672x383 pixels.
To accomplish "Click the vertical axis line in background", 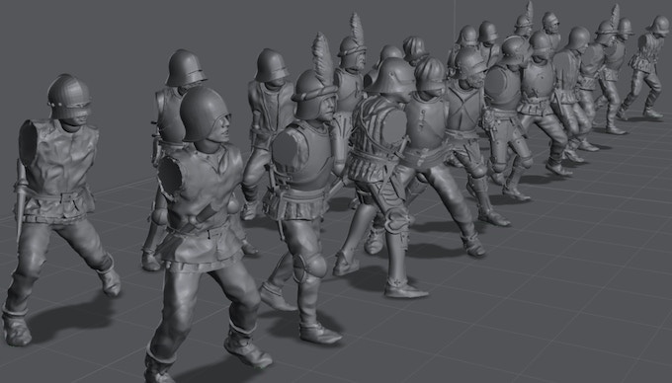I will [454, 20].
